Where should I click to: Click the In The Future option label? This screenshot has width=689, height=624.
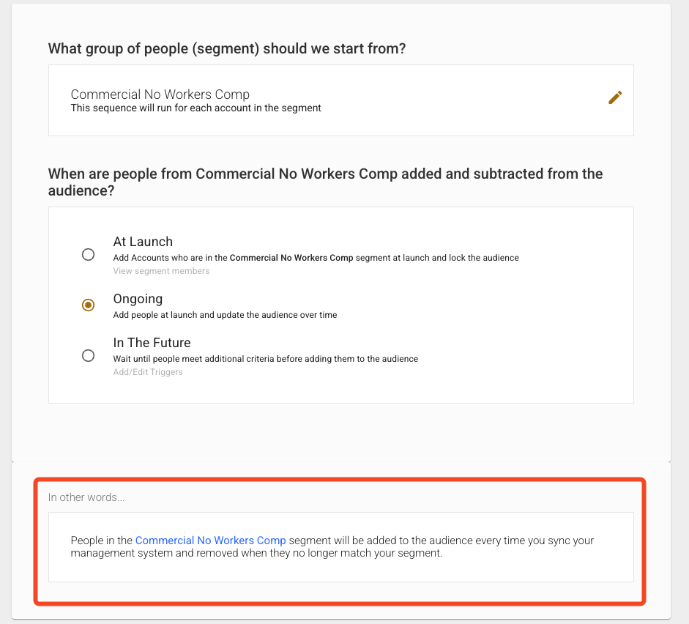(x=152, y=343)
